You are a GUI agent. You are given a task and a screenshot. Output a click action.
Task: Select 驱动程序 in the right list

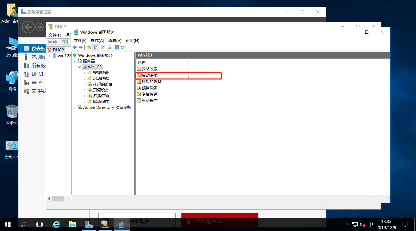[x=150, y=101]
